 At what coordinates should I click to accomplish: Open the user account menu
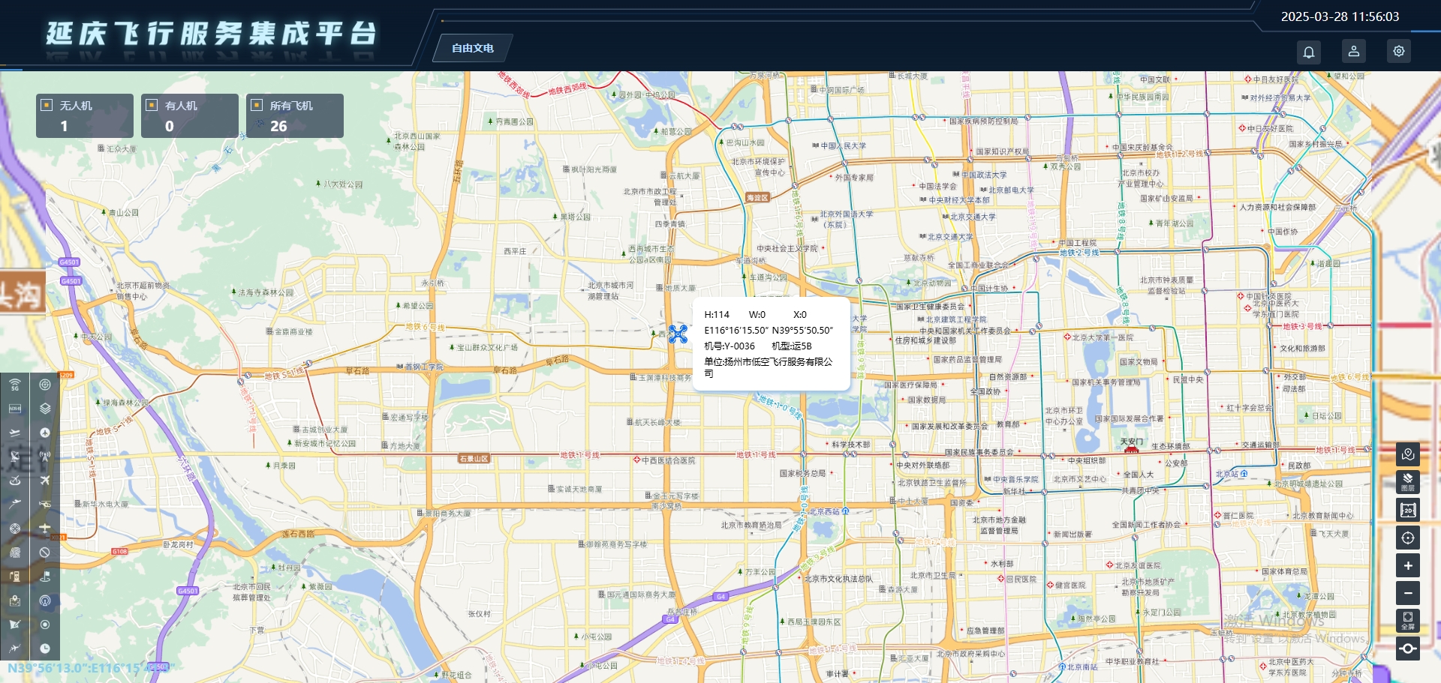pos(1353,52)
